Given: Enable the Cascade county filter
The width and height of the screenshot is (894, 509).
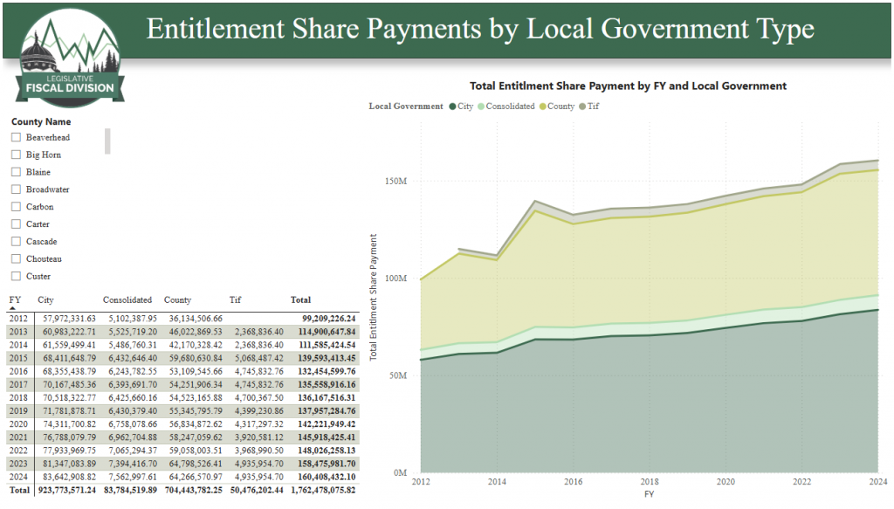Looking at the screenshot, I should (15, 242).
